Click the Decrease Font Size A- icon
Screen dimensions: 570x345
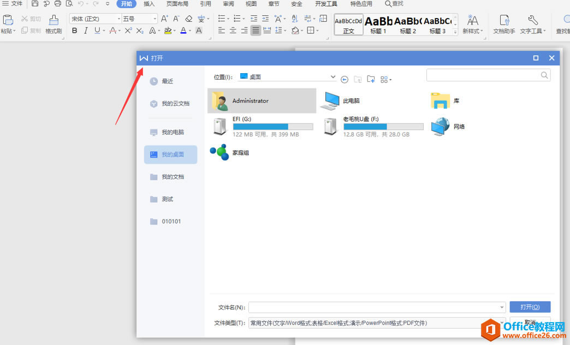[176, 19]
